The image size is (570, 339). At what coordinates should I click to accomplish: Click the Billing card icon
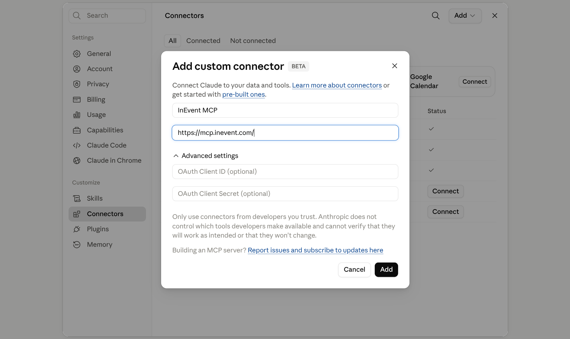(x=77, y=100)
